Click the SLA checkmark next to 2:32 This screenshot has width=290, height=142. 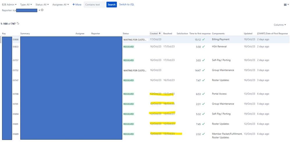(203, 134)
